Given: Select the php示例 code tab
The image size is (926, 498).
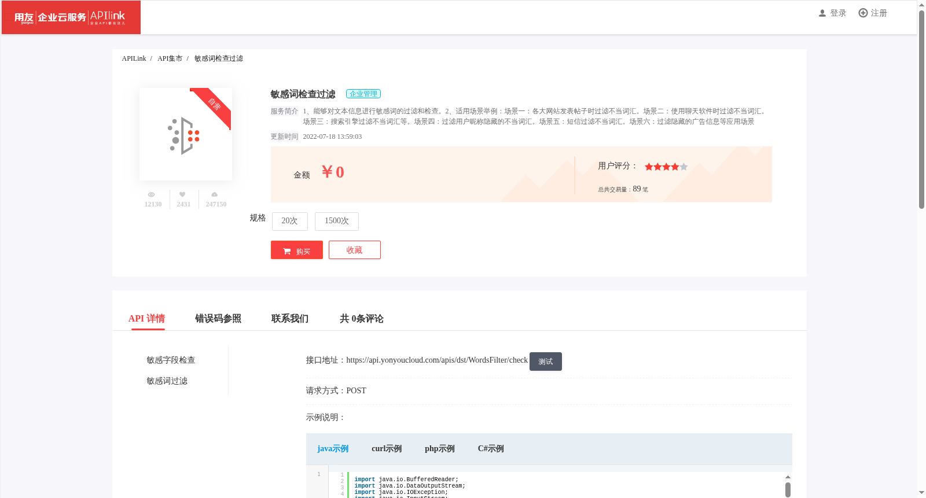Looking at the screenshot, I should click(x=440, y=449).
